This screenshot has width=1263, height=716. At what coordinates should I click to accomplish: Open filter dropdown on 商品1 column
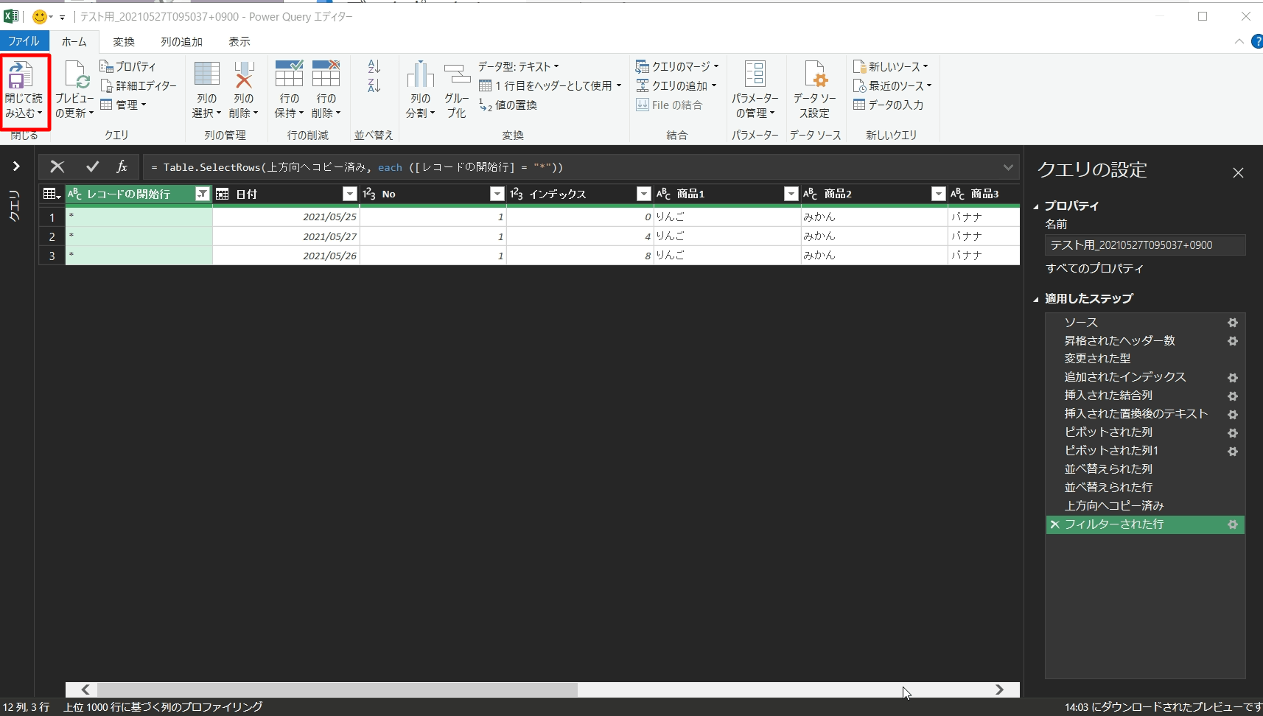pos(791,194)
